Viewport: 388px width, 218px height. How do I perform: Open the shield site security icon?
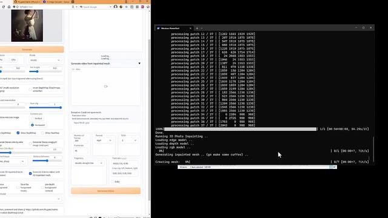coord(14,7)
